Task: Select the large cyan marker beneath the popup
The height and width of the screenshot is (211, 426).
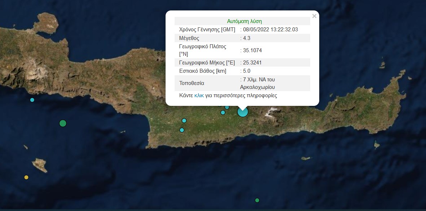Action: pos(243,112)
